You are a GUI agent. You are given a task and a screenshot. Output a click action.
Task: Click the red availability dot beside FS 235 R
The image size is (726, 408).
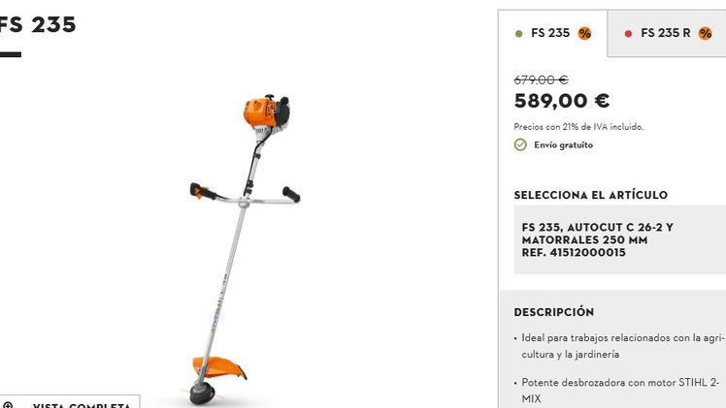[628, 34]
